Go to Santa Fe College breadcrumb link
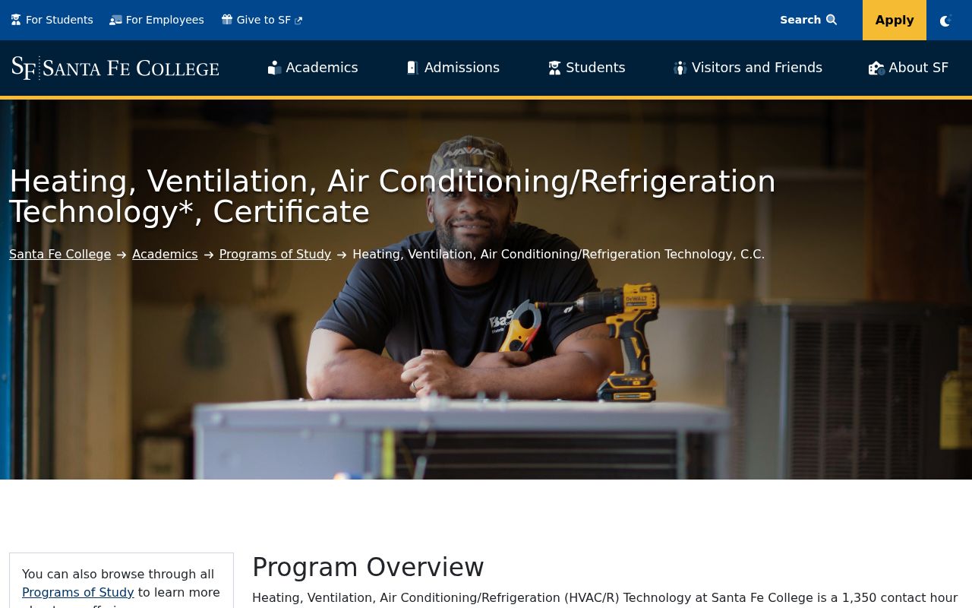 (60, 254)
